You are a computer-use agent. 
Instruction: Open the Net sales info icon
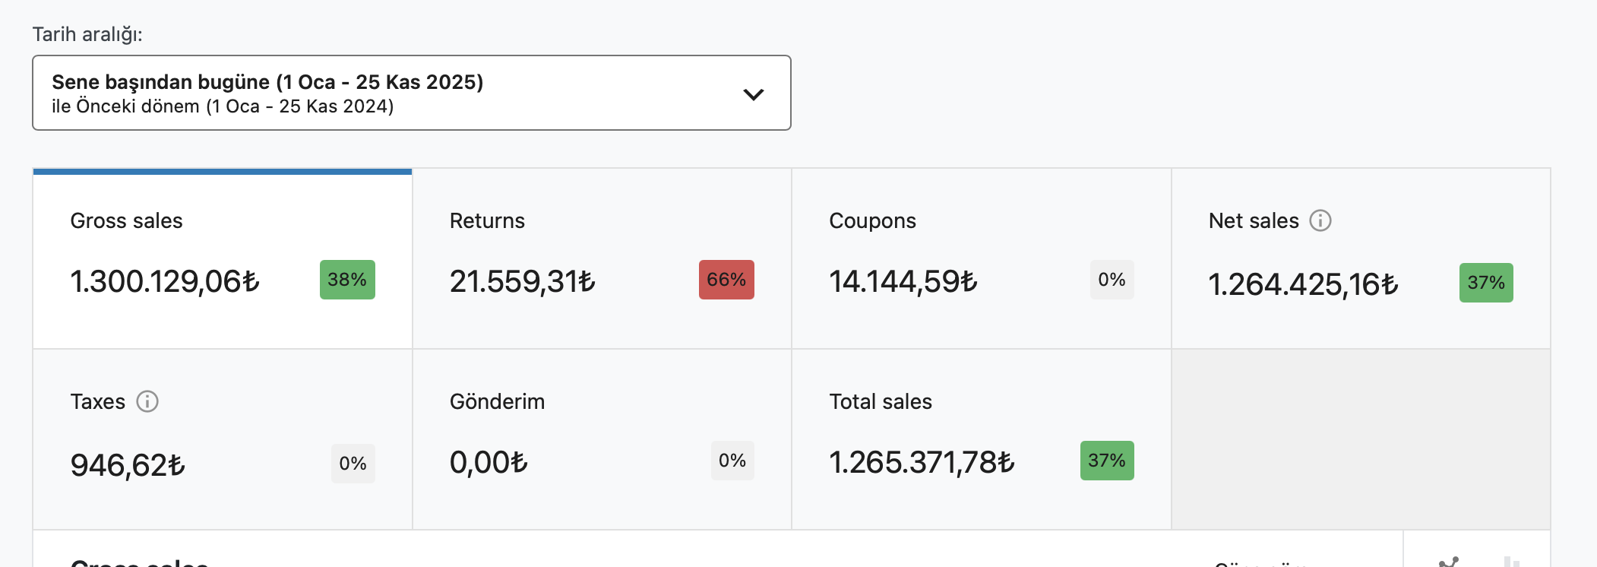1320,220
